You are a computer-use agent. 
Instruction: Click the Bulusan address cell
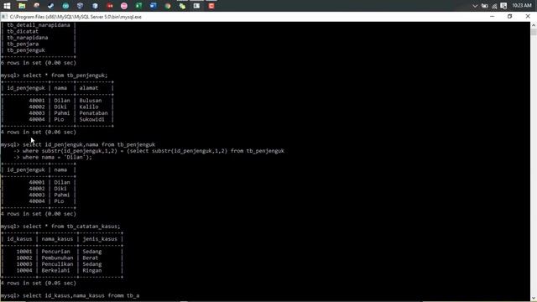(91, 101)
